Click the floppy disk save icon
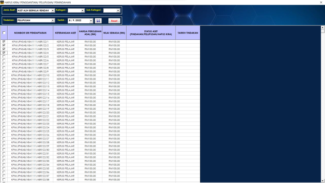325x183 pixels. (x=99, y=20)
